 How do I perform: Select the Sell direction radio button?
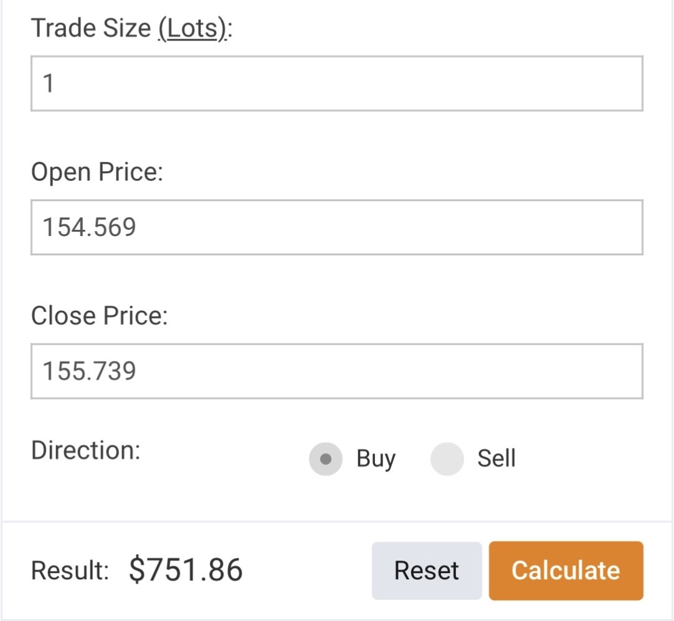pos(447,460)
